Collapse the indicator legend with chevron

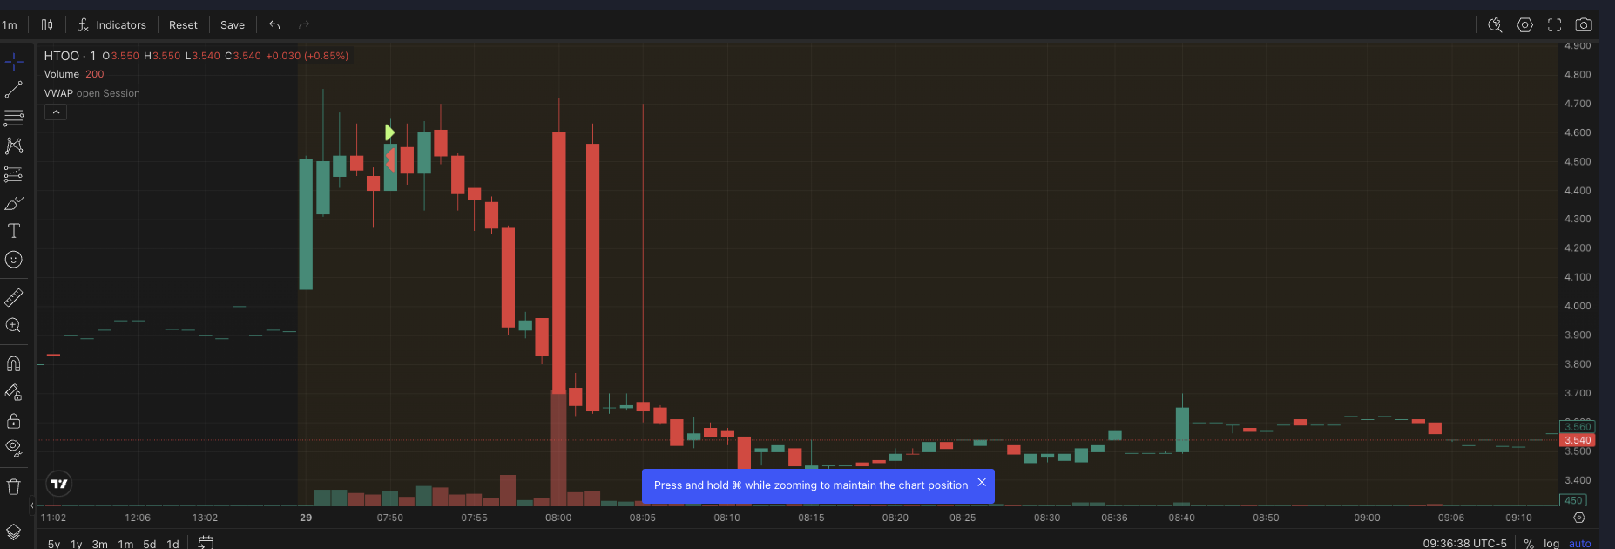click(x=56, y=112)
